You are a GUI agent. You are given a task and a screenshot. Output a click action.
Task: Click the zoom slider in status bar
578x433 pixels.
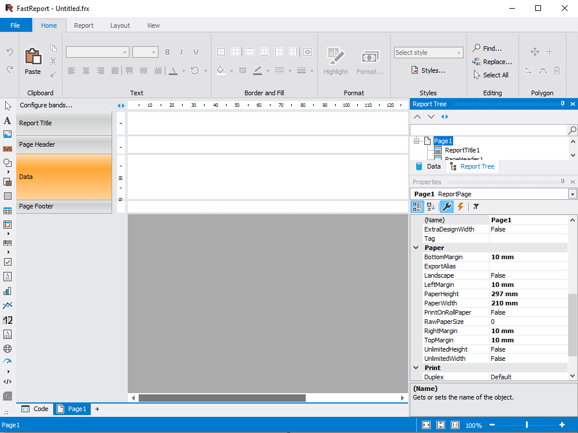[527, 425]
